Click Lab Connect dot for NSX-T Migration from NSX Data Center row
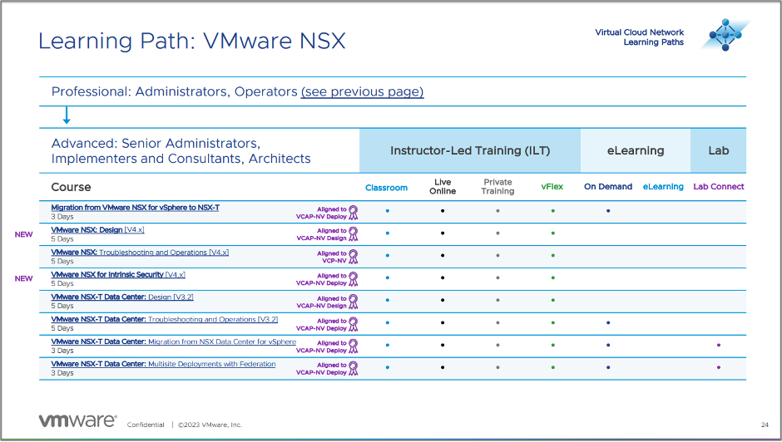The height and width of the screenshot is (442, 782). click(719, 345)
